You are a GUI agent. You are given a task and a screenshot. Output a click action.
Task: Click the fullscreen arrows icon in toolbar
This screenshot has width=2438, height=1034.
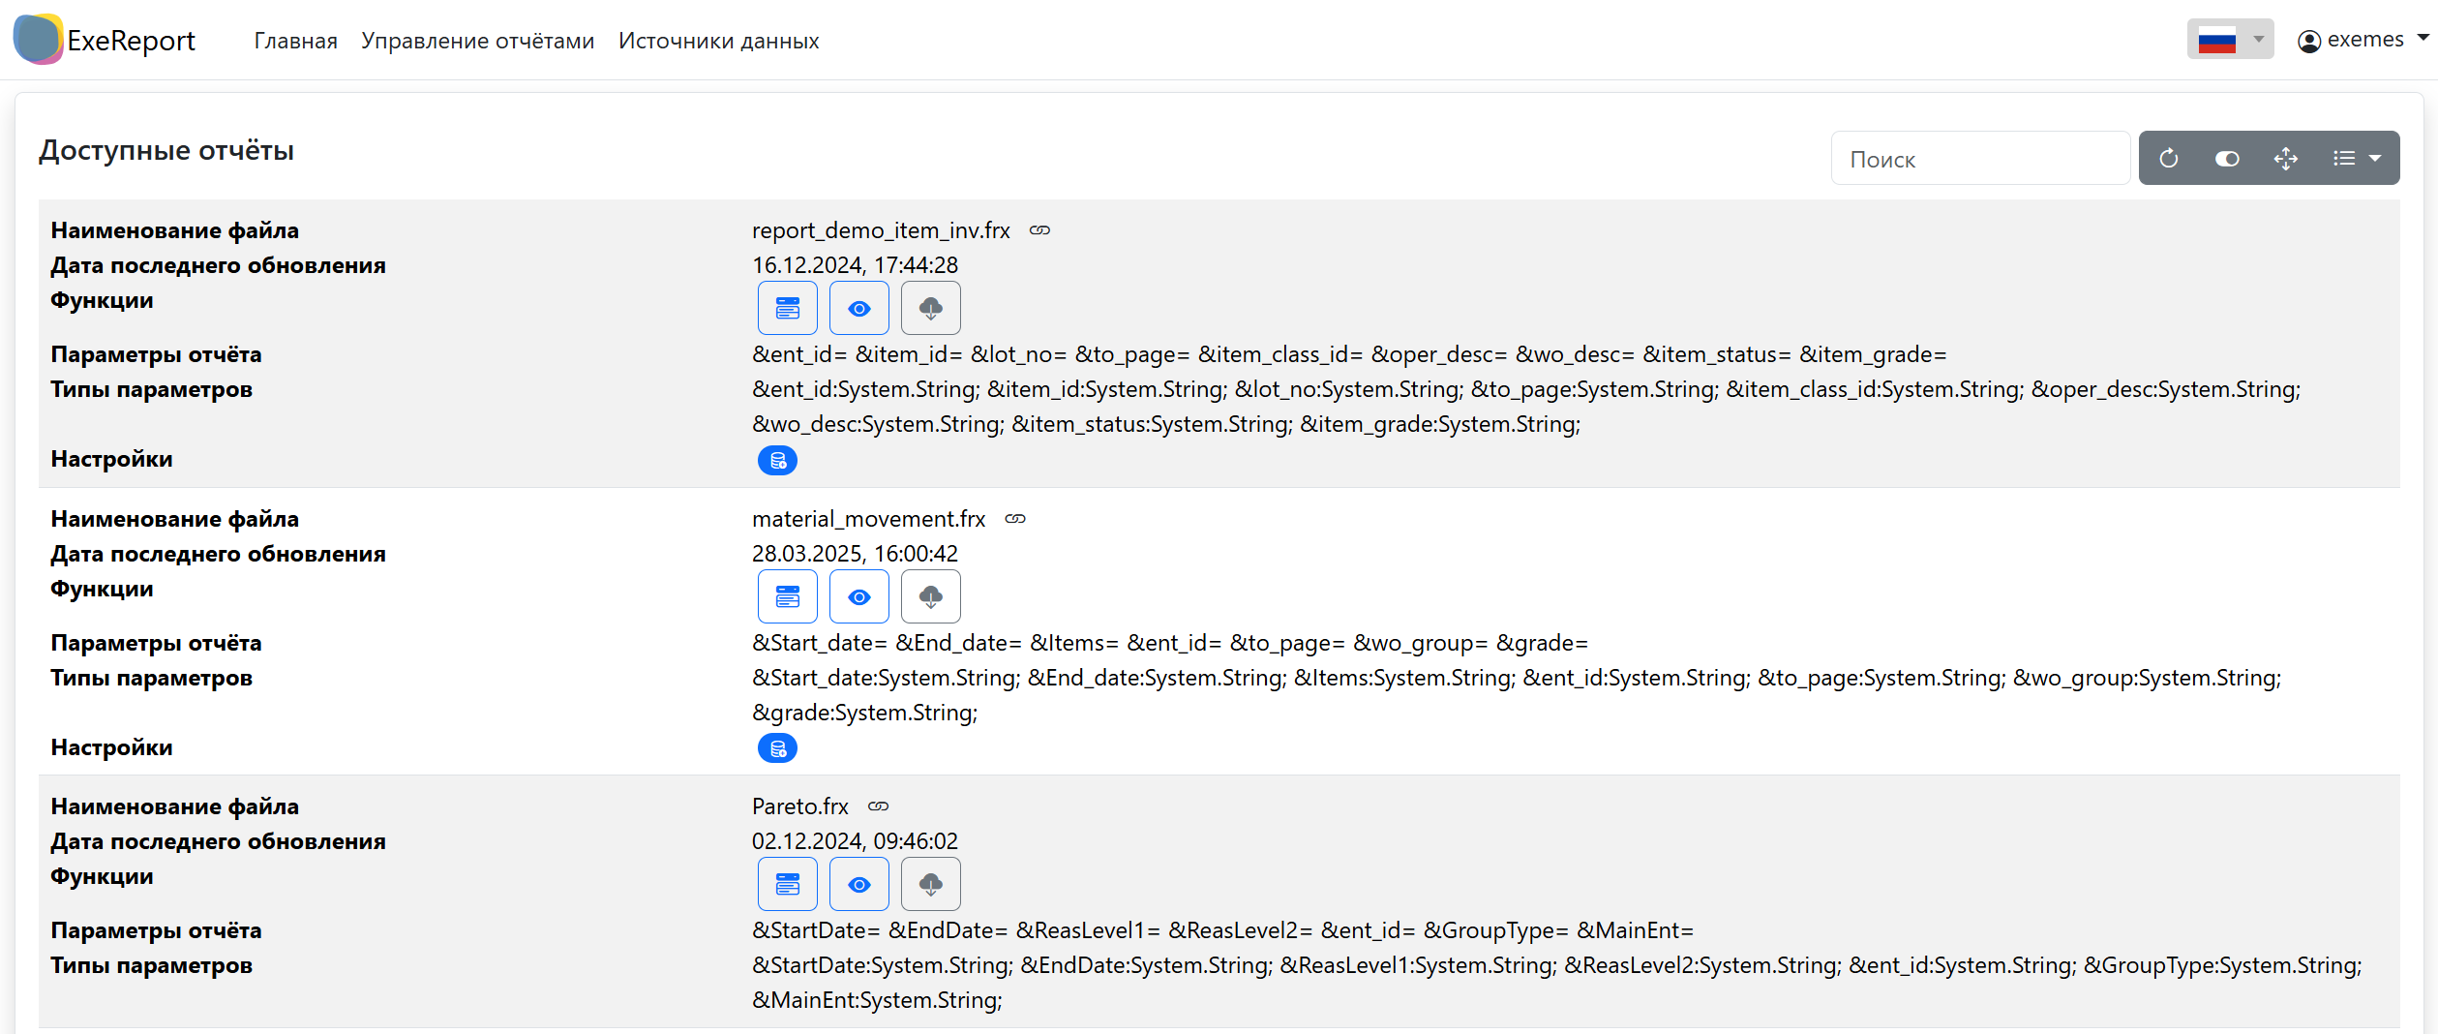tap(2285, 158)
